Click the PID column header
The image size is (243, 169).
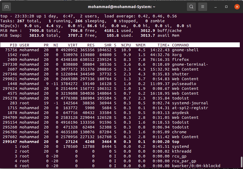pyautogui.click(x=13, y=45)
